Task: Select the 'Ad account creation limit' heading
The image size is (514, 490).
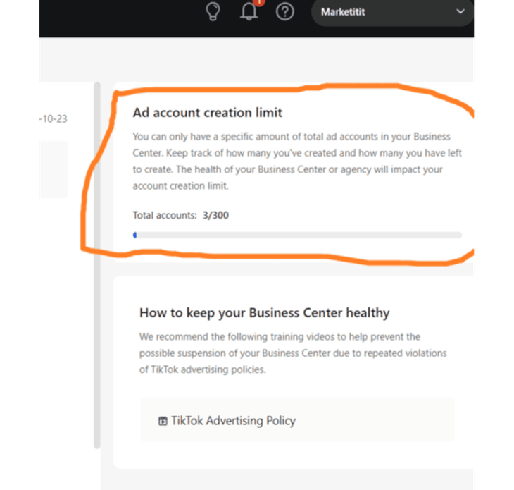Action: (208, 113)
